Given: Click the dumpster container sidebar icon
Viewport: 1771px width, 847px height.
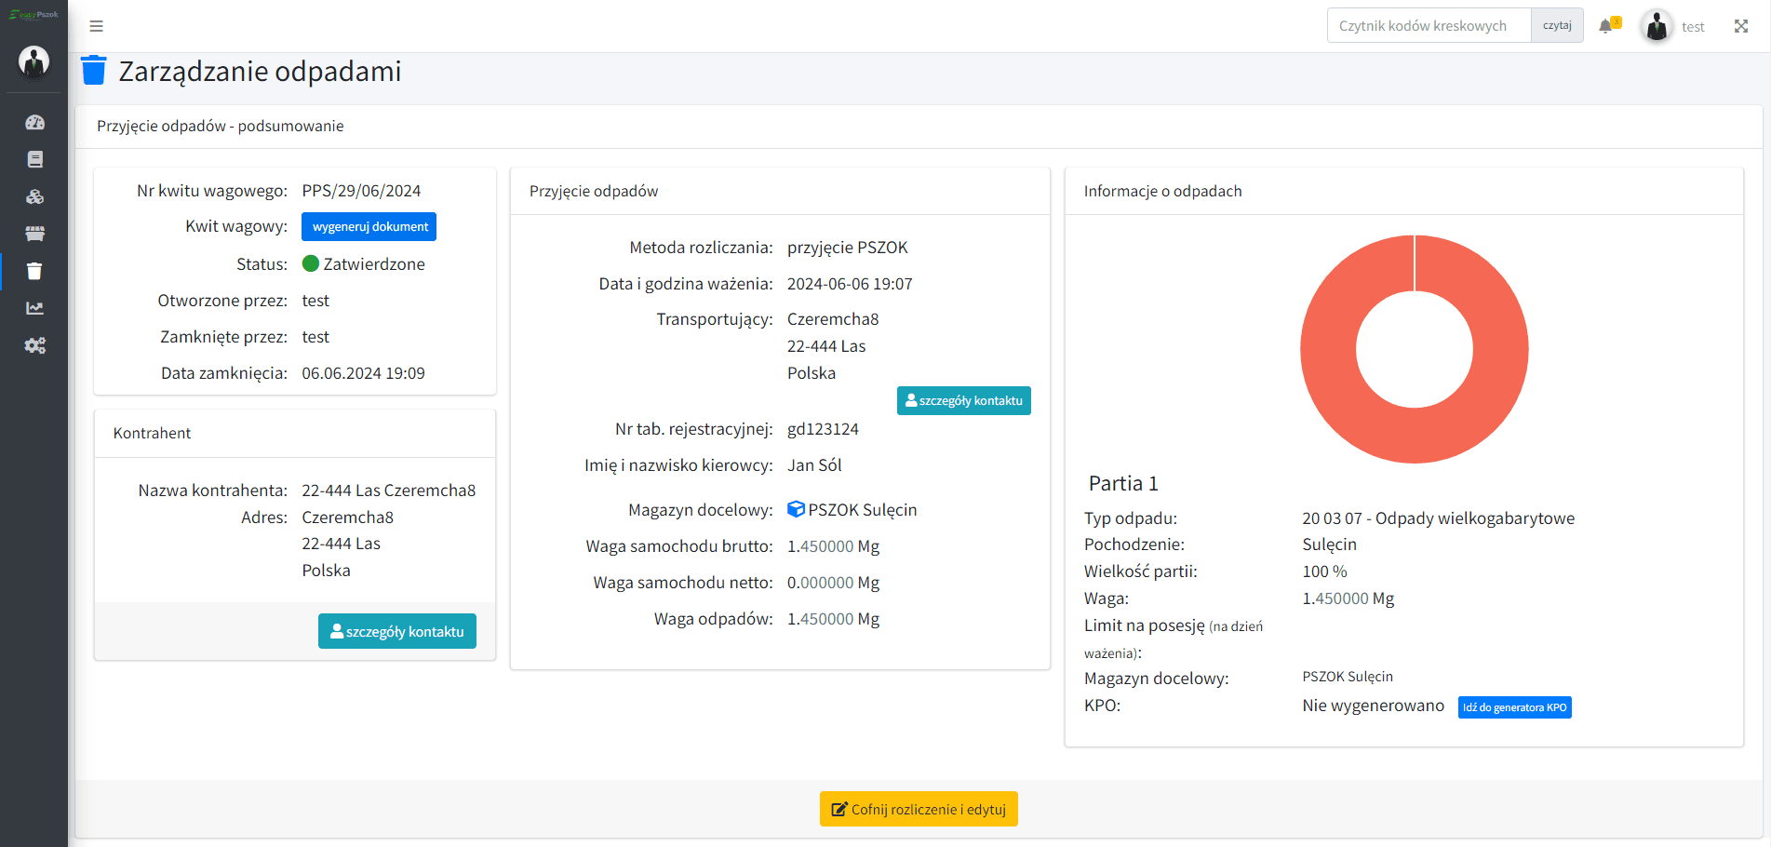Looking at the screenshot, I should click(x=34, y=234).
